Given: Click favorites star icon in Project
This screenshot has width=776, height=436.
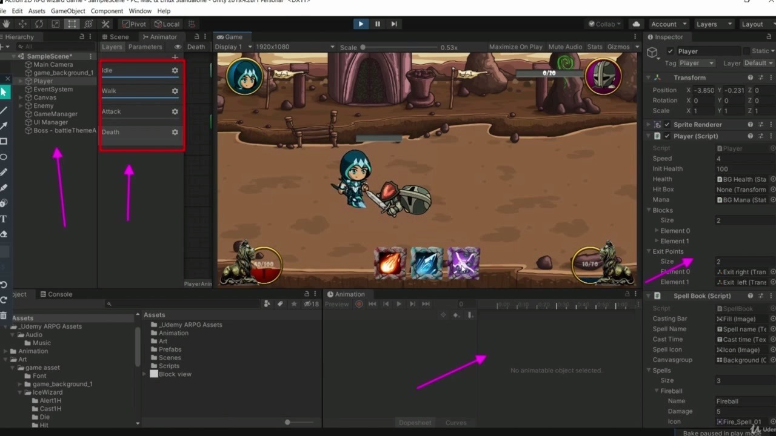Looking at the screenshot, I should [x=294, y=304].
